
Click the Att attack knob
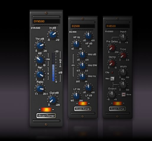pyautogui.click(x=40, y=60)
